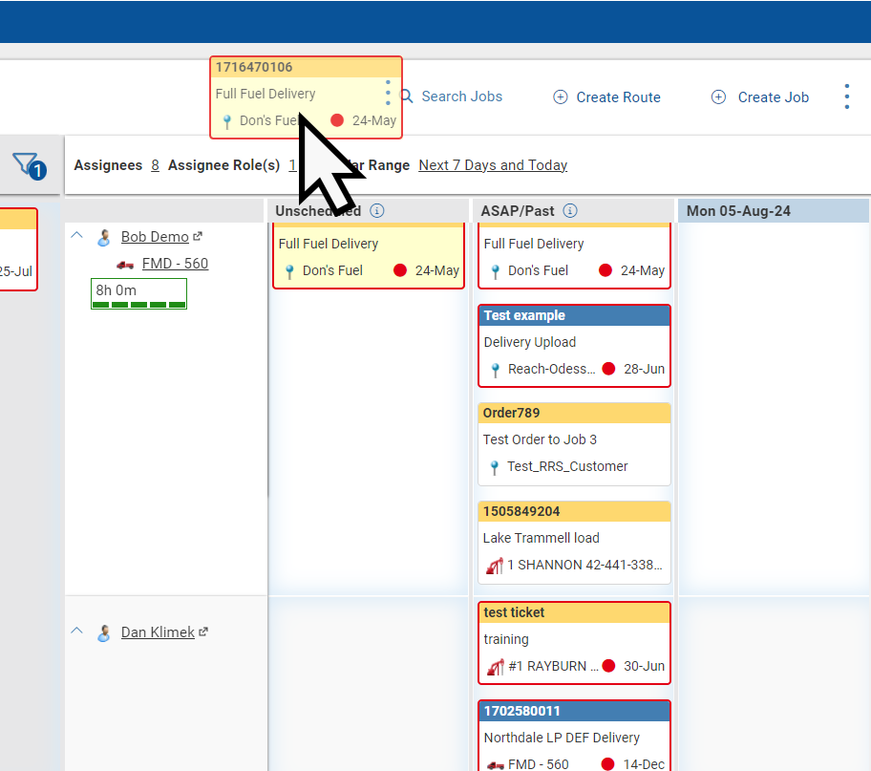This screenshot has height=771, width=871.
Task: Click the Reach-Odess... location text
Action: tap(551, 369)
